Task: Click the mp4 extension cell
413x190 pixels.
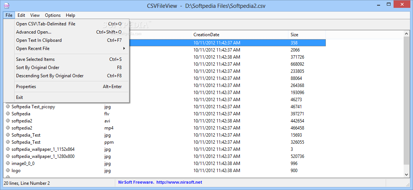Action: (x=109, y=128)
